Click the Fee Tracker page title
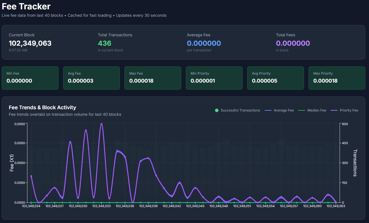Image resolution: width=369 pixels, height=223 pixels. (26, 6)
